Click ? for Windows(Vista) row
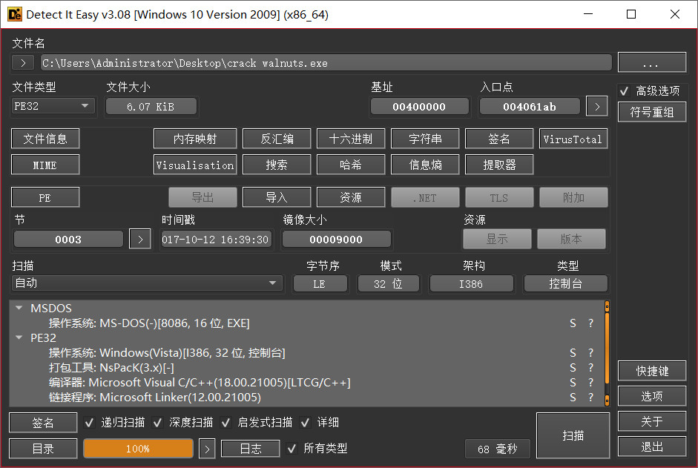 590,353
